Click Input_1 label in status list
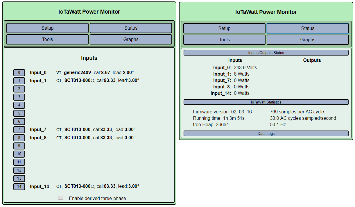355x207 pixels. tap(222, 74)
